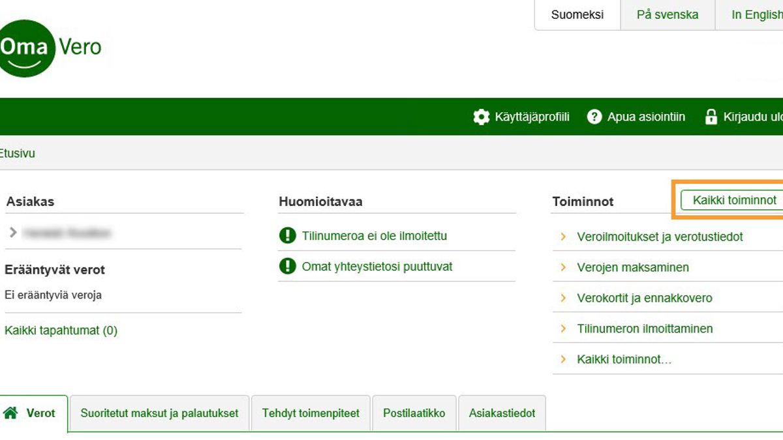Click the arrow beside Verojen maksaminen
The image size is (783, 440).
tap(563, 267)
